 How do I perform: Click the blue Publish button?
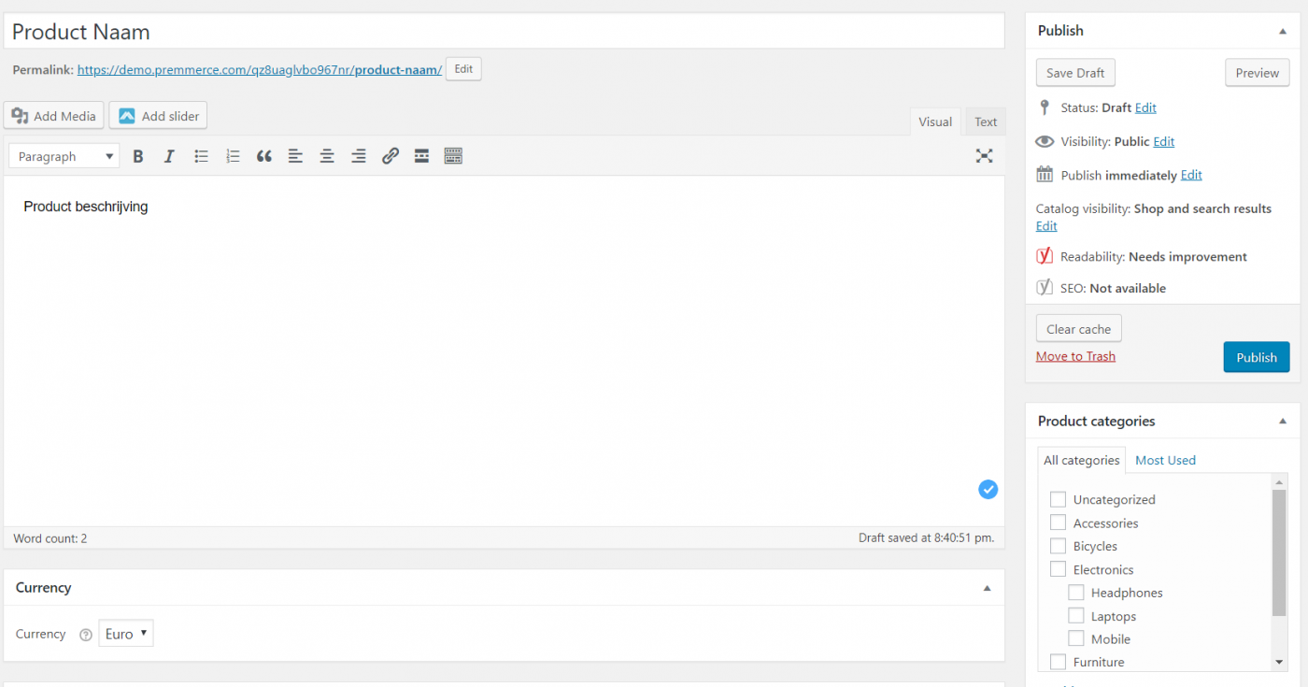click(x=1257, y=357)
